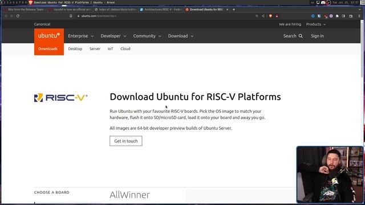Click the red extension icon with badge
Viewport: 365px width, 205px height.
[325, 16]
